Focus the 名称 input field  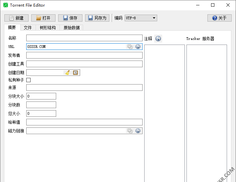click(x=84, y=38)
